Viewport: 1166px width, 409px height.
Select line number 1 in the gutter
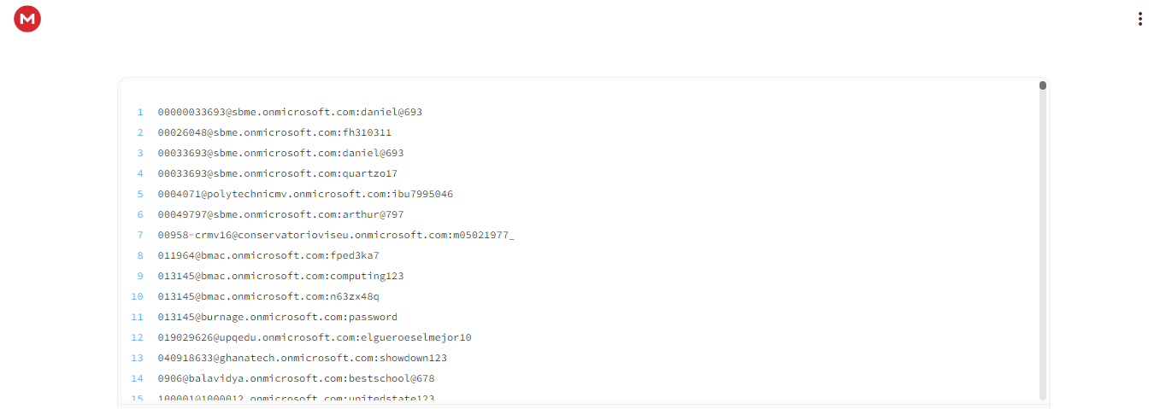pyautogui.click(x=140, y=112)
